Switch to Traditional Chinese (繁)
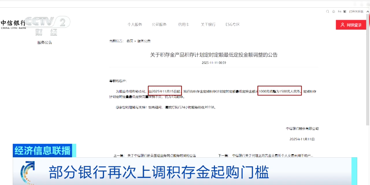 coord(345,12)
